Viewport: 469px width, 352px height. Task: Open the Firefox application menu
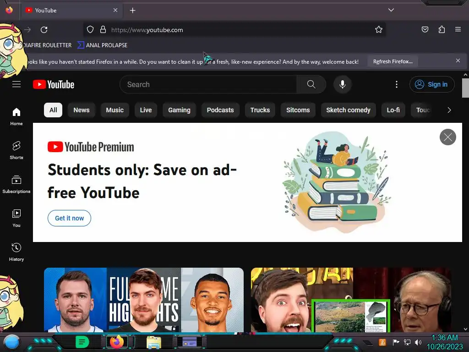[458, 29]
